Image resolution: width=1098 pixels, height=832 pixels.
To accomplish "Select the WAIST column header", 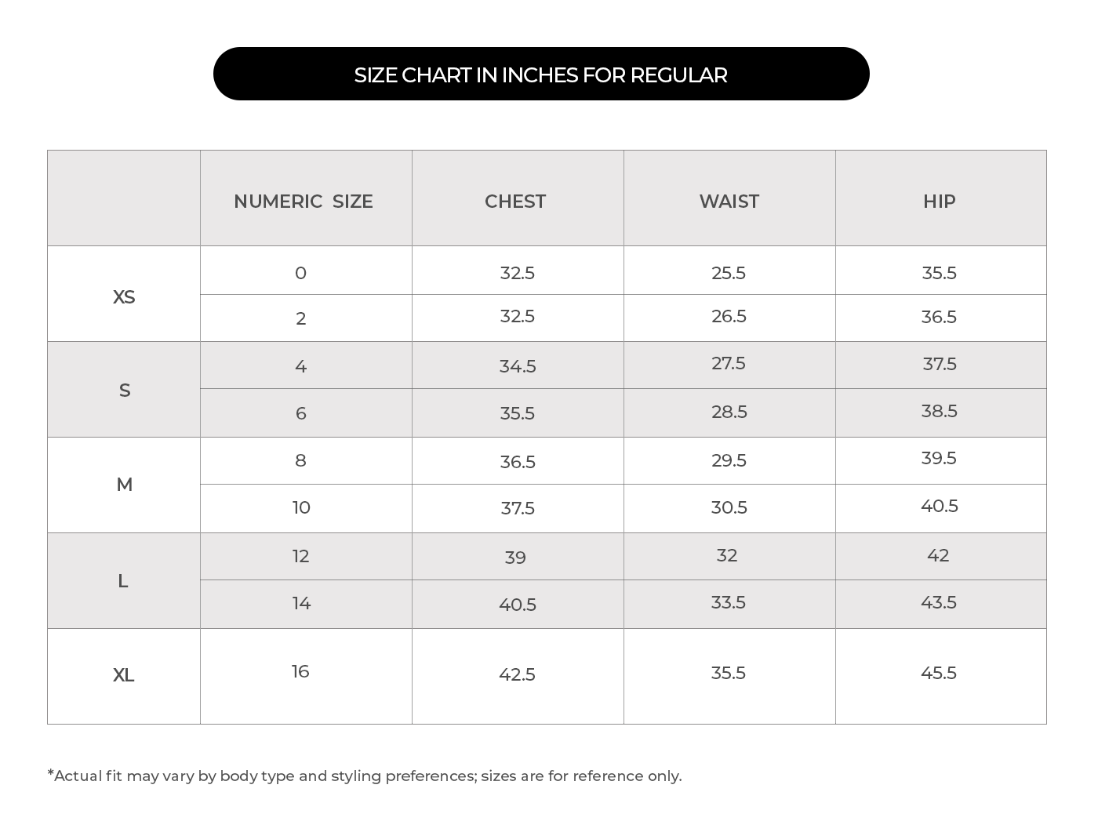I will pos(729,202).
